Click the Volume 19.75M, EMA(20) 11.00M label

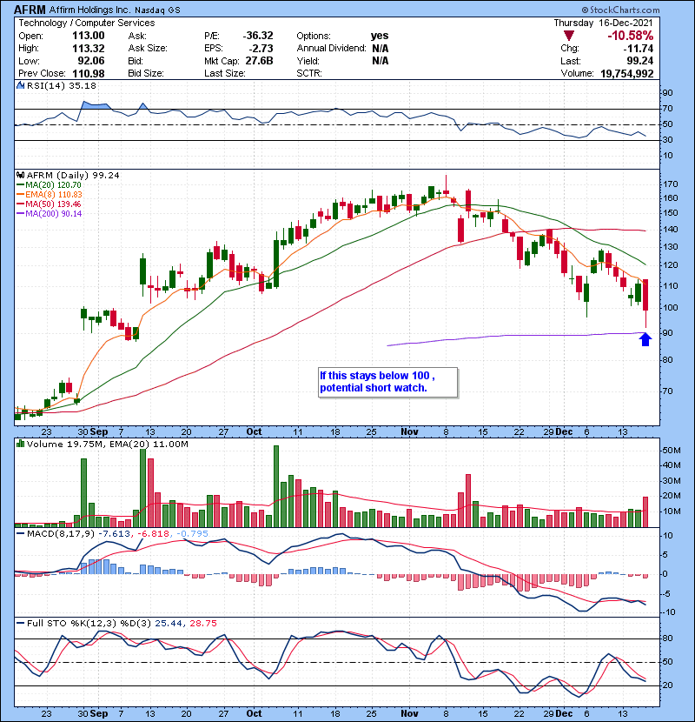[108, 445]
